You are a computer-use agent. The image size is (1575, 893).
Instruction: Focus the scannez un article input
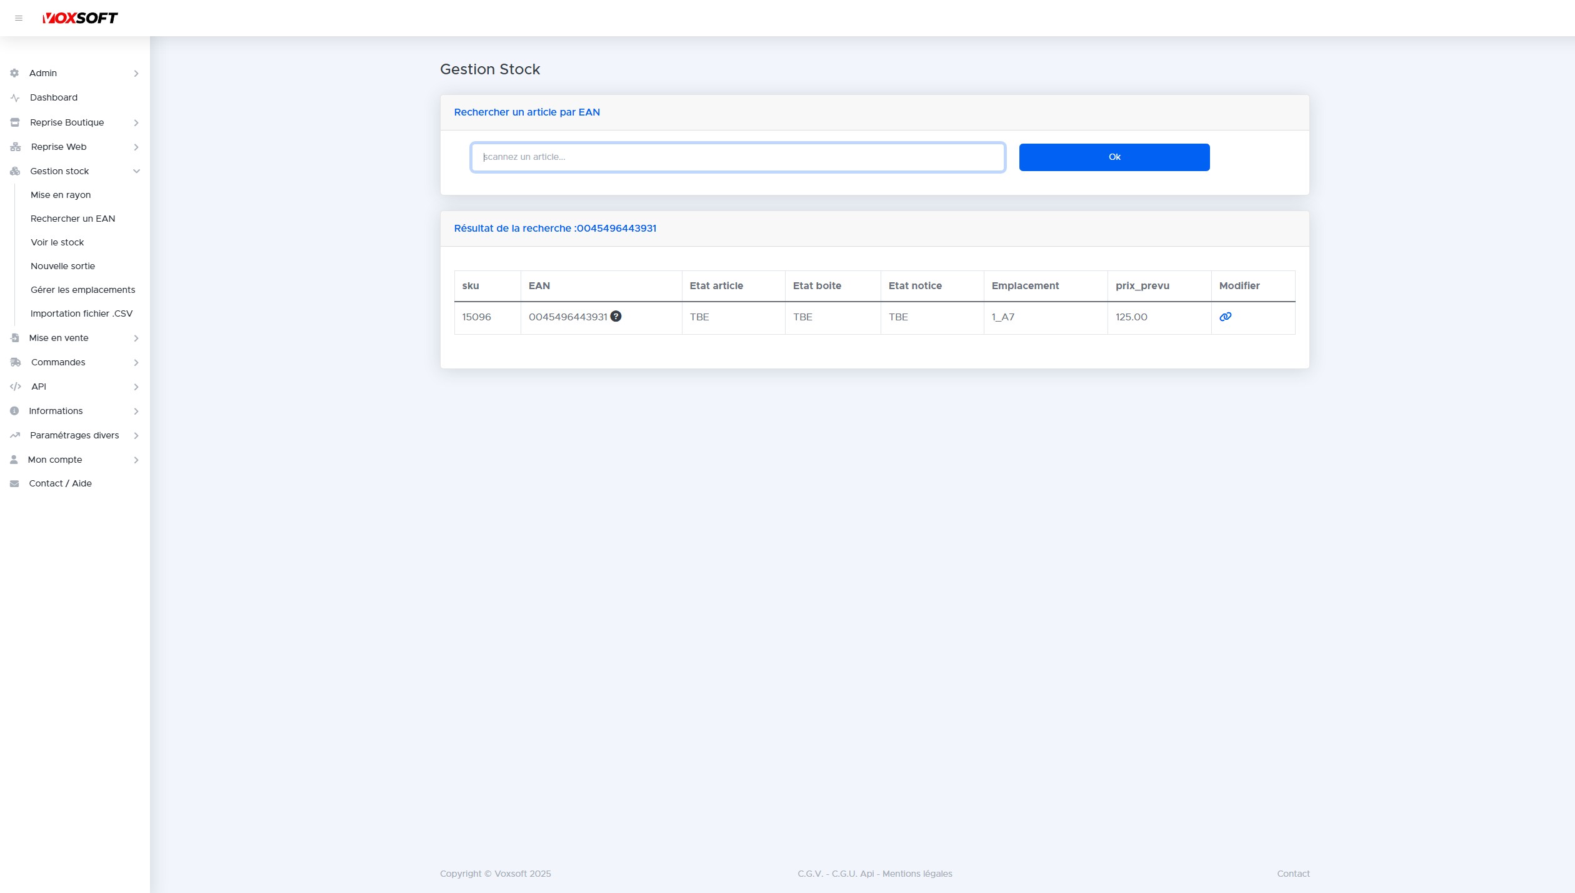(737, 157)
